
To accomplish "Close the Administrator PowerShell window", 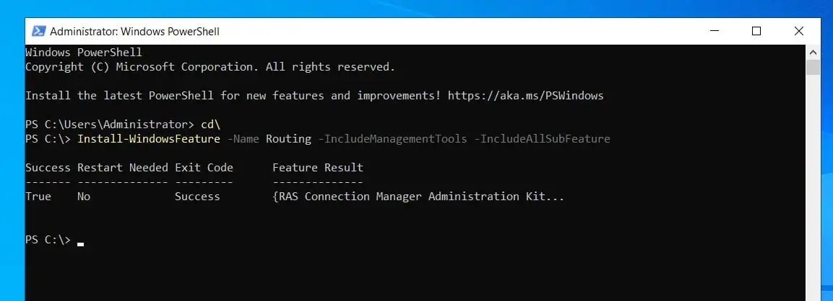I will click(798, 31).
